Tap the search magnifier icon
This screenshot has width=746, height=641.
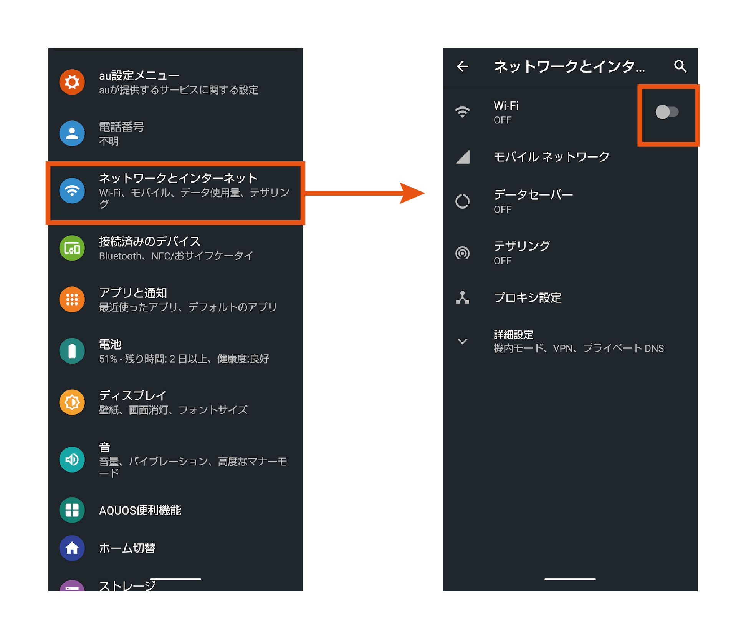[x=680, y=66]
